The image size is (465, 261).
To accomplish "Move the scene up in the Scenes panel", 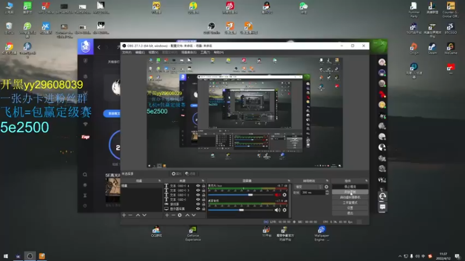I will click(138, 215).
